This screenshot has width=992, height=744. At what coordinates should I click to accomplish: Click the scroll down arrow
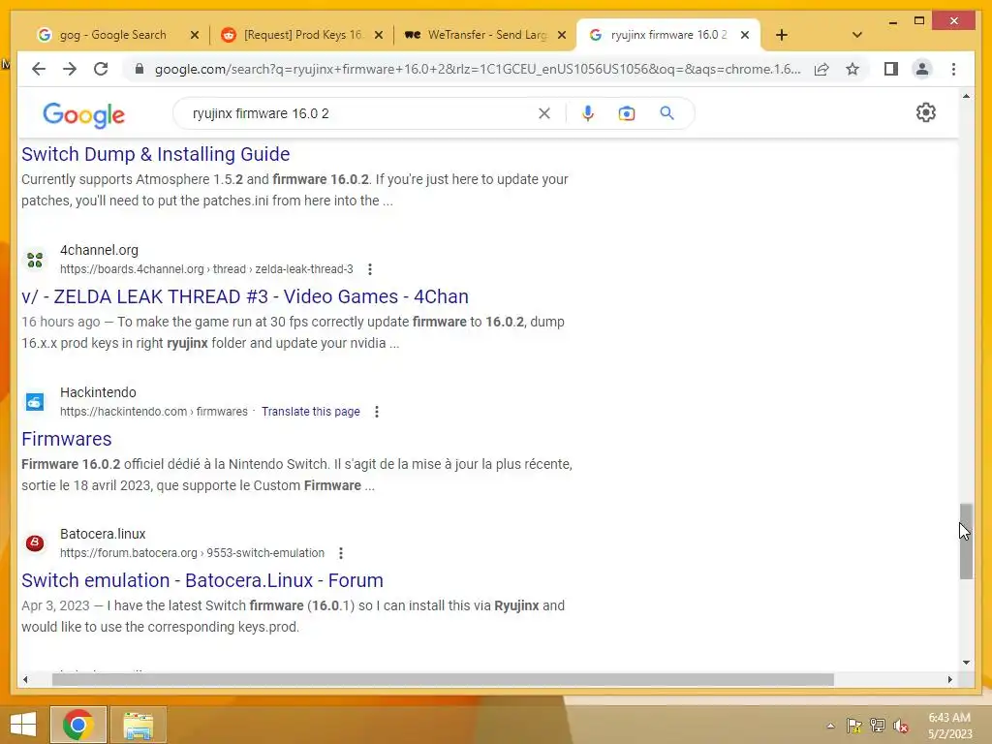point(966,663)
